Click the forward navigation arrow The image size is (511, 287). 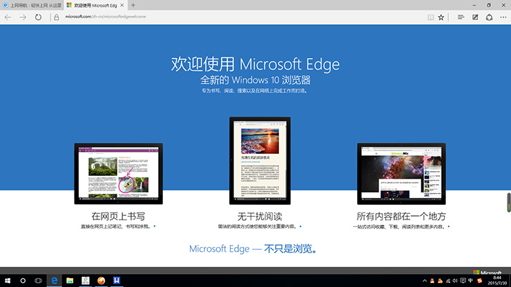(x=23, y=17)
